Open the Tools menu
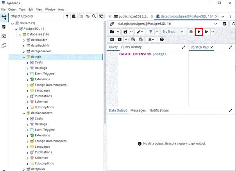Screen dimensions: 236x171 click(22, 9)
